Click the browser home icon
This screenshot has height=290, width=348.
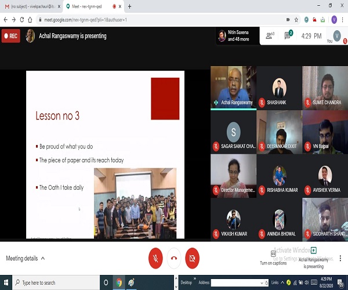pyautogui.click(x=30, y=20)
